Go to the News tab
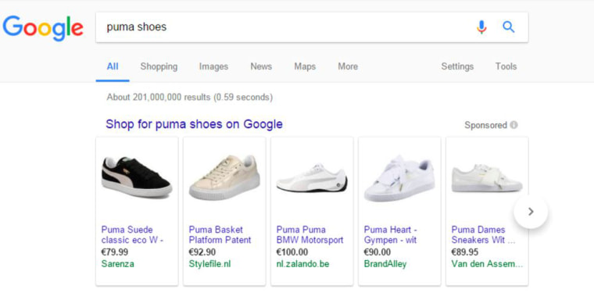 261,66
